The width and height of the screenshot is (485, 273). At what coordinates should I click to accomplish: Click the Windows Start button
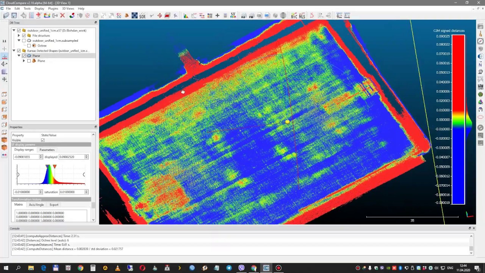coord(5,268)
